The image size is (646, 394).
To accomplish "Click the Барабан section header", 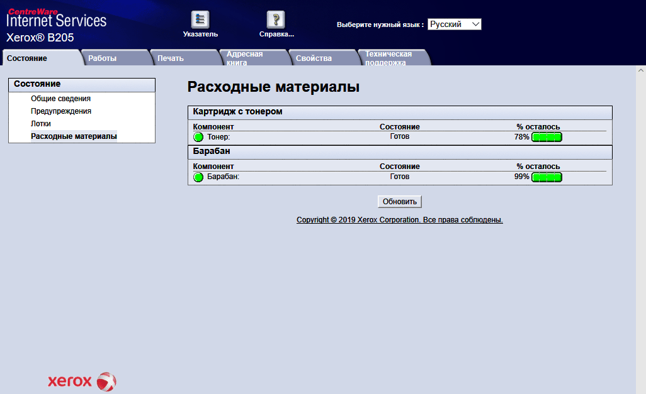I will 400,152.
